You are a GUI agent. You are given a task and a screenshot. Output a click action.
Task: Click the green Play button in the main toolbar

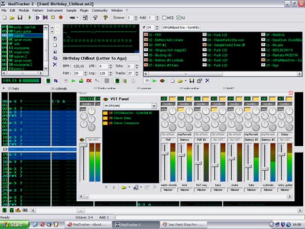point(30,18)
